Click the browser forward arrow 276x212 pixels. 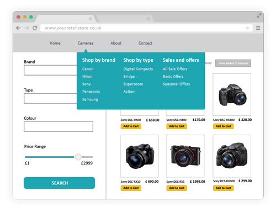point(27,28)
